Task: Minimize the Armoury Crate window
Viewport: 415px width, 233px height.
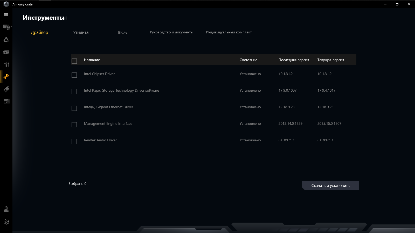Action: [x=385, y=4]
